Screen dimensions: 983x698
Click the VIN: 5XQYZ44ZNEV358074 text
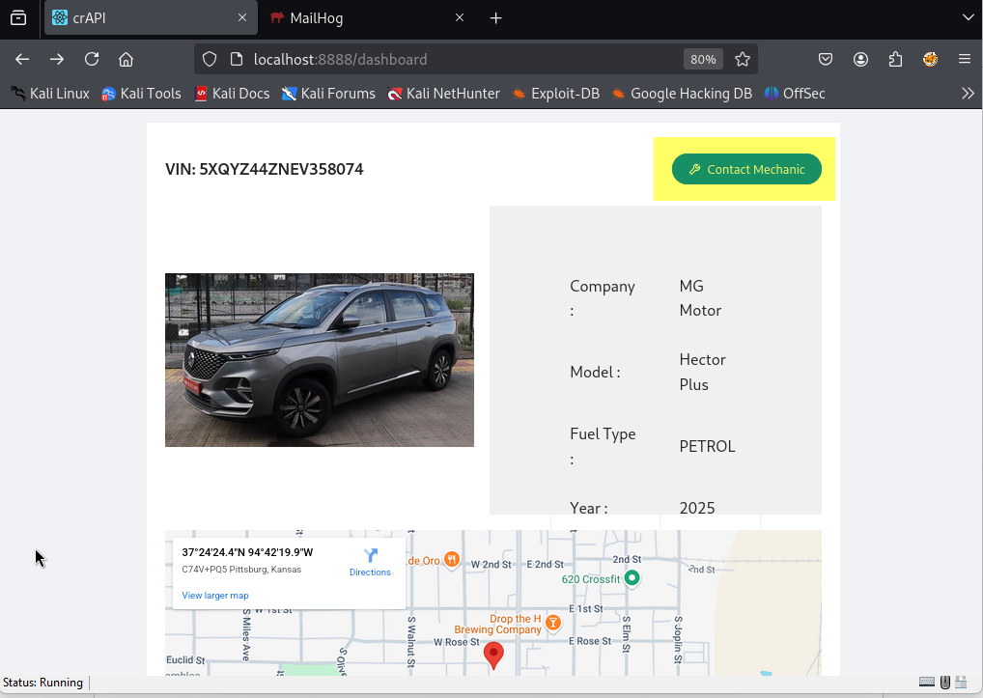[x=264, y=169]
